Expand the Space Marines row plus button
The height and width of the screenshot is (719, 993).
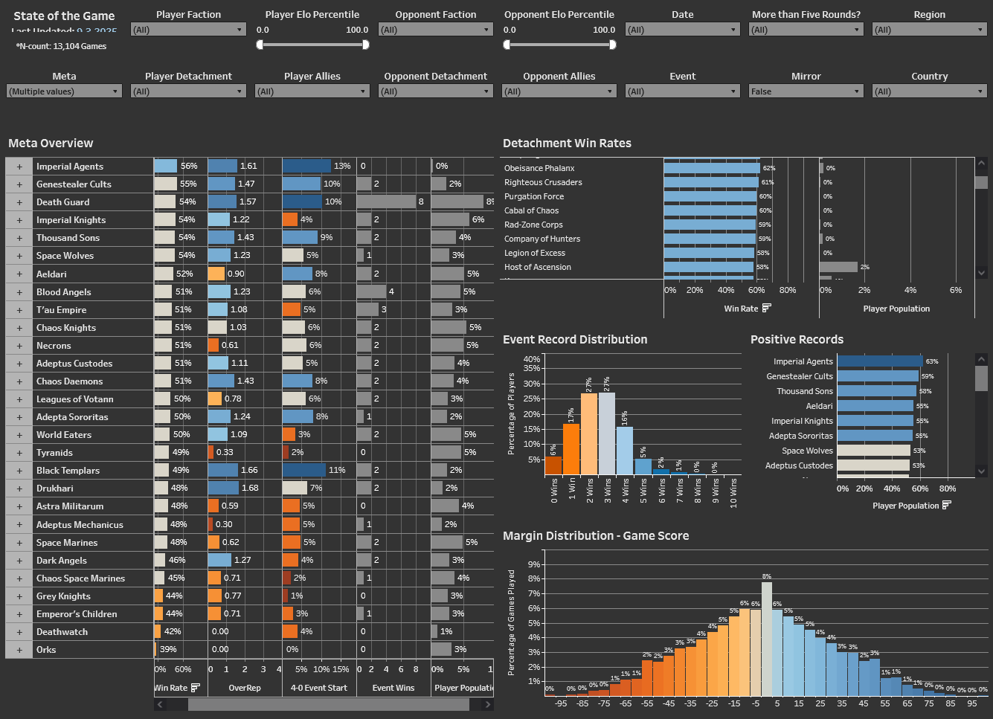tap(19, 543)
